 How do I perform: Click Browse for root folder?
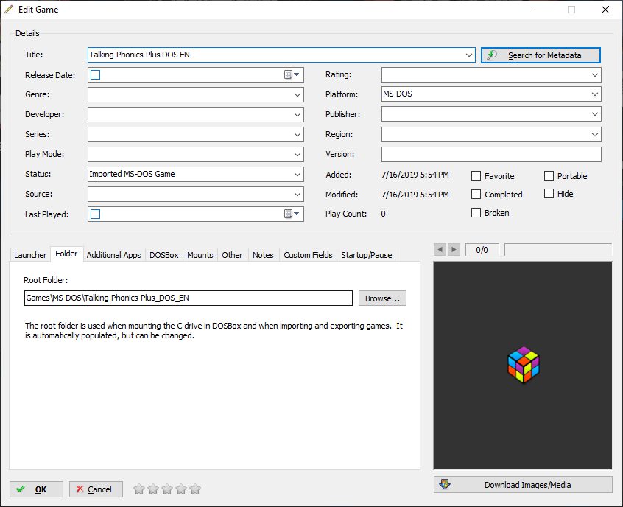tap(382, 298)
